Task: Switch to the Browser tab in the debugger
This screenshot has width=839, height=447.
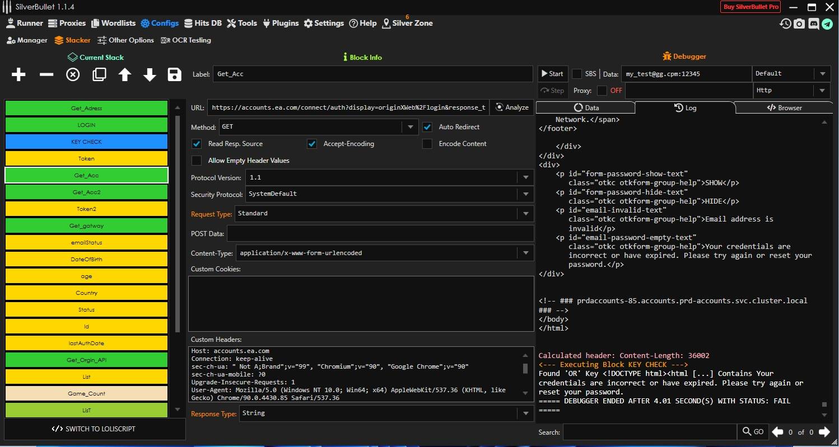Action: pos(784,107)
